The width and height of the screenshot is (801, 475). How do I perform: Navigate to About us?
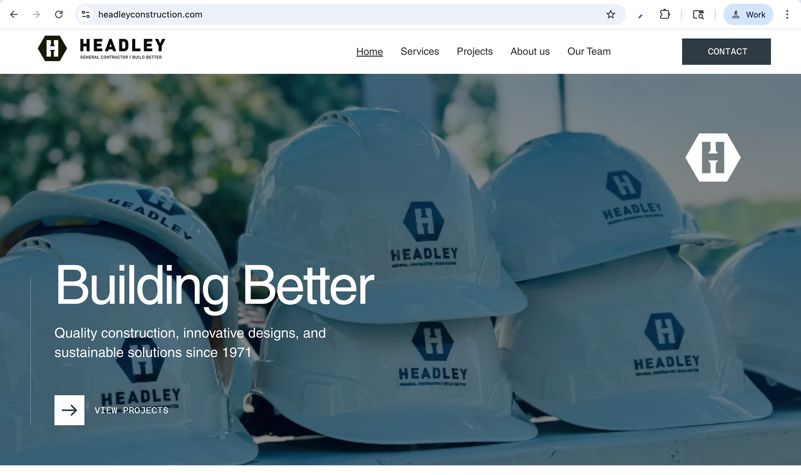tap(530, 51)
